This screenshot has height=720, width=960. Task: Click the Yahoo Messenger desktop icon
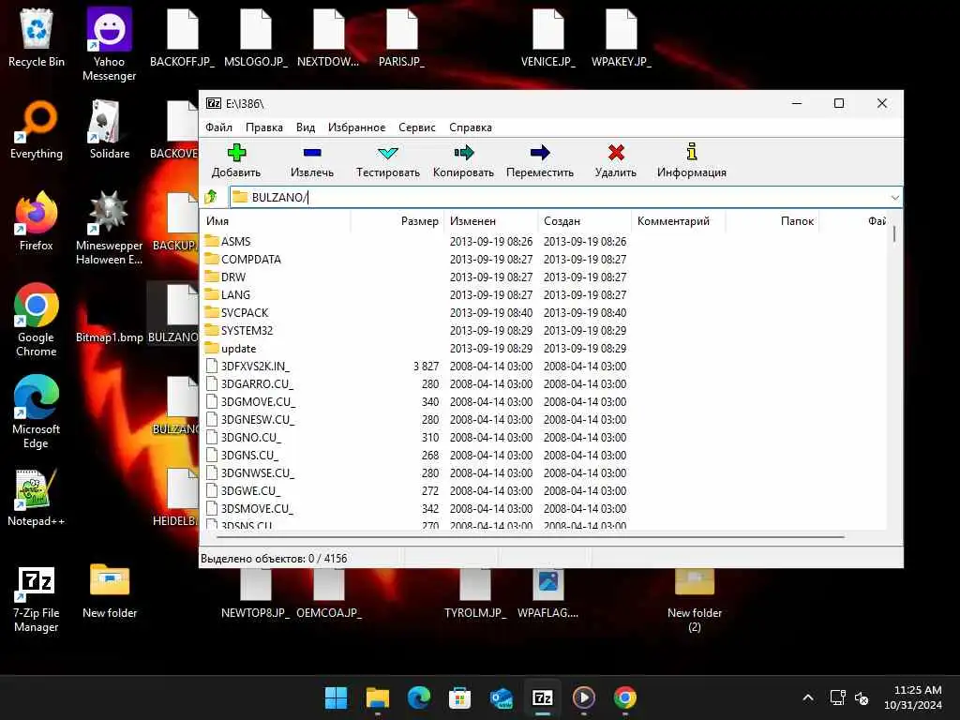109,45
